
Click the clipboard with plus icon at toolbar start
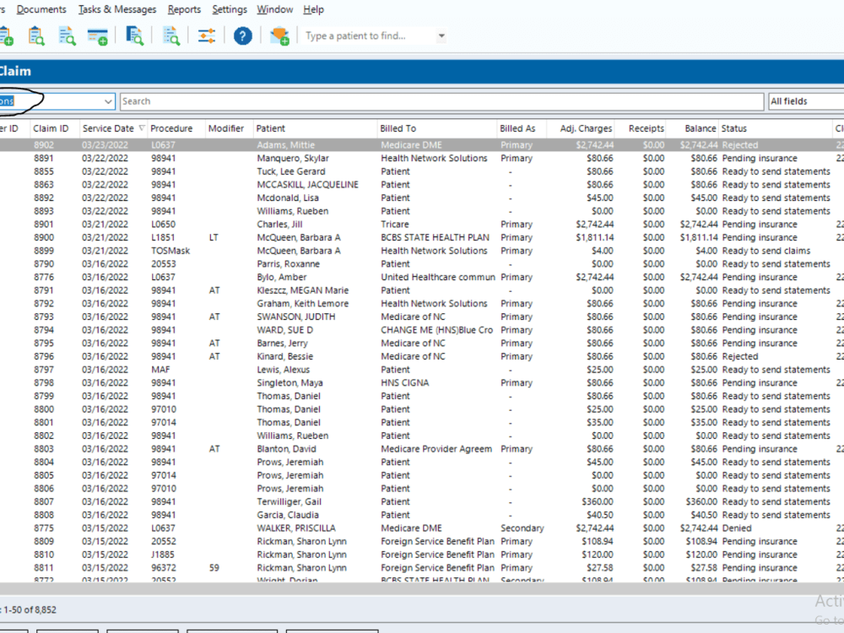click(7, 36)
